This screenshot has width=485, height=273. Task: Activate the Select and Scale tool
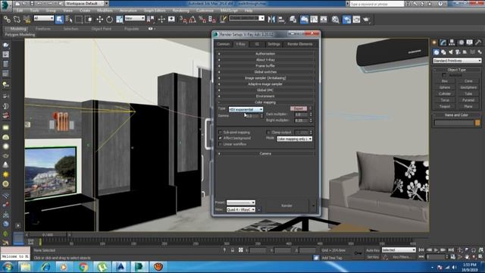[120, 20]
